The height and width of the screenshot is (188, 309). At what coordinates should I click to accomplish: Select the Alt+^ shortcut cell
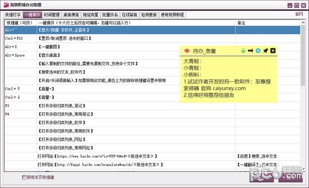(x=21, y=30)
